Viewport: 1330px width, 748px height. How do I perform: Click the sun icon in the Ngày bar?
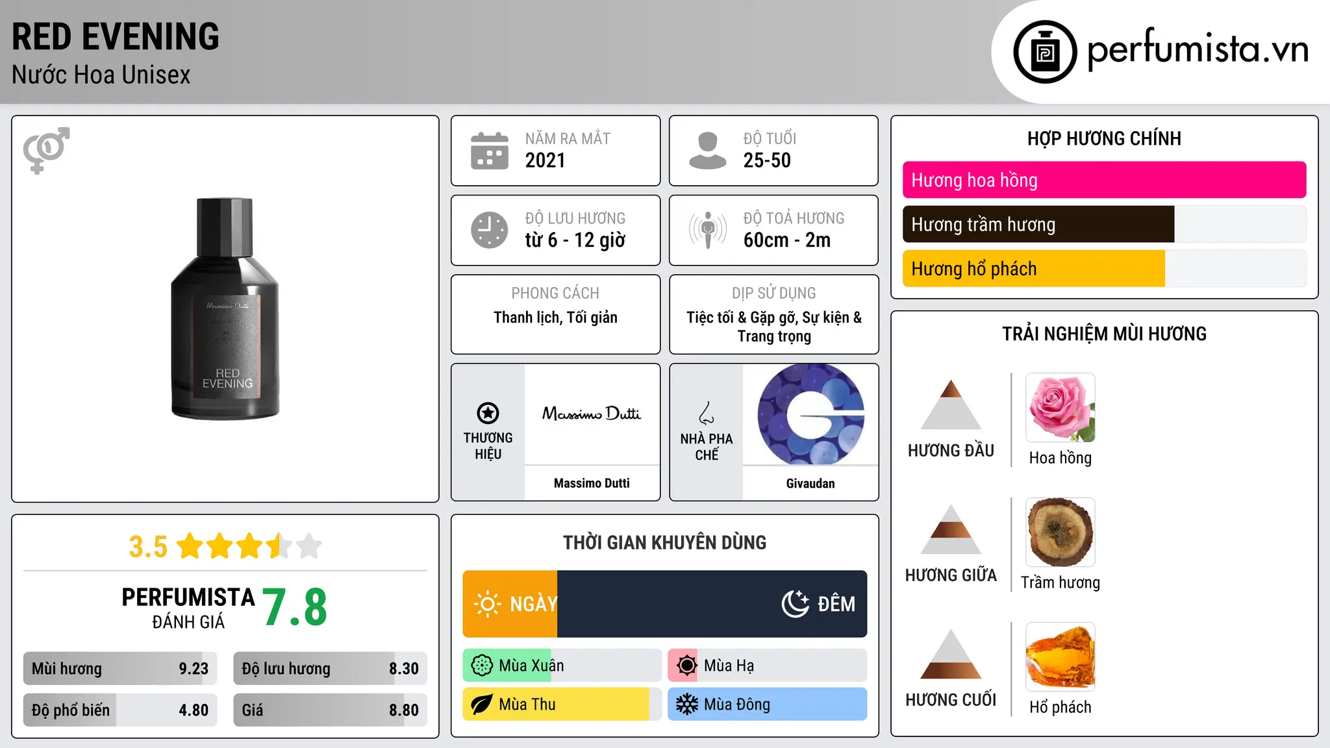tap(487, 604)
